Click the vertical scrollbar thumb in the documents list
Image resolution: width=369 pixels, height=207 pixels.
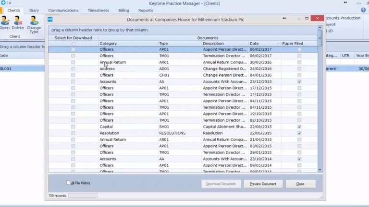(x=320, y=37)
